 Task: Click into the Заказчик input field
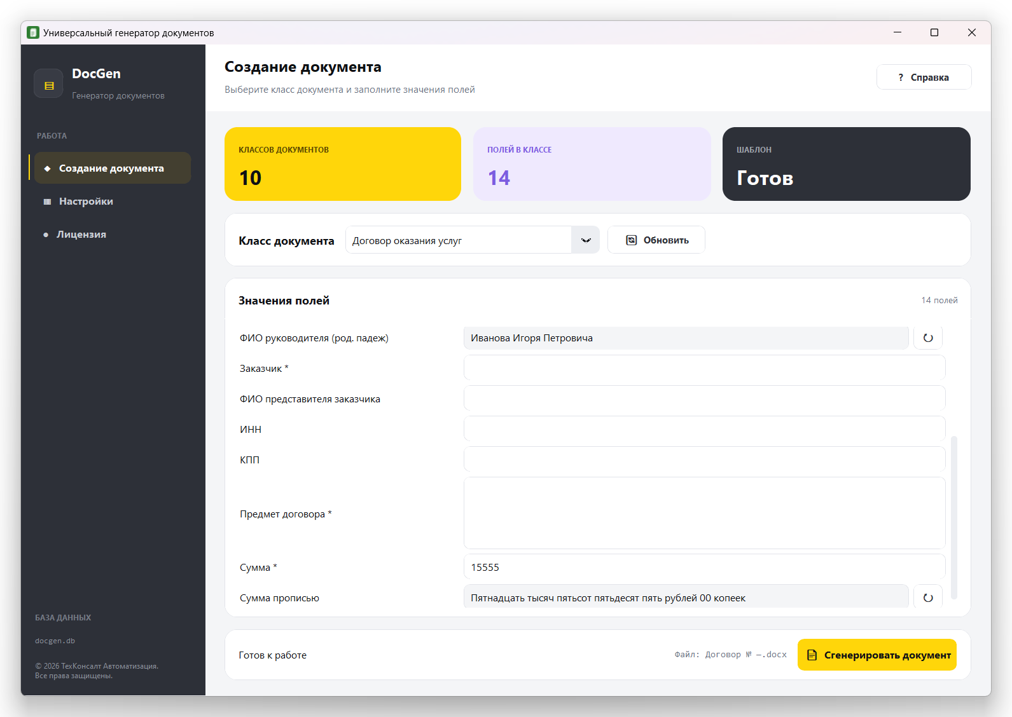click(x=704, y=369)
